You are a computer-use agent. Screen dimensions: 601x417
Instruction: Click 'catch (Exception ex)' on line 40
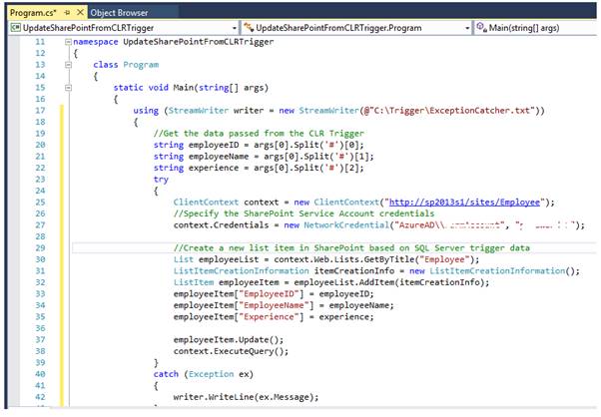[204, 374]
